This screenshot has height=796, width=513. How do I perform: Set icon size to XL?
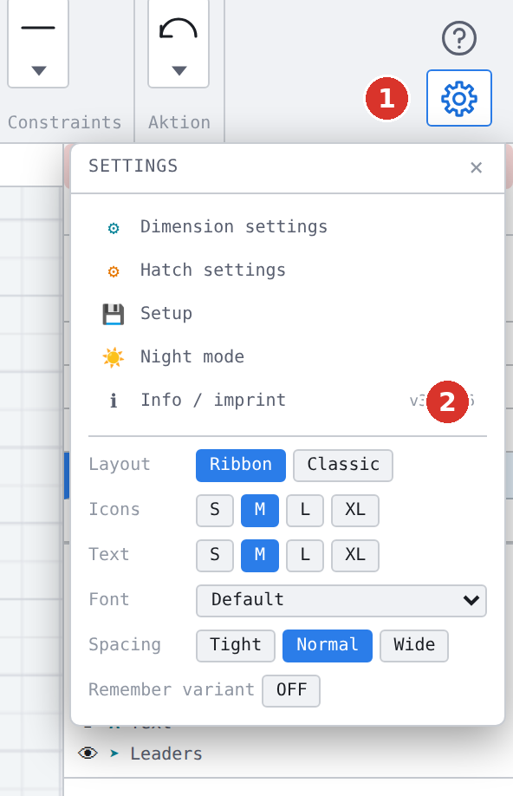coord(354,510)
